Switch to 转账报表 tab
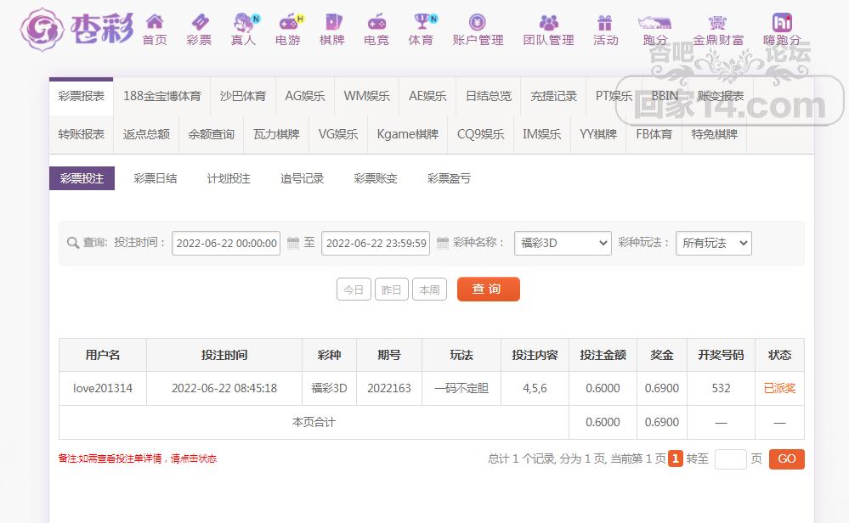 tap(82, 134)
